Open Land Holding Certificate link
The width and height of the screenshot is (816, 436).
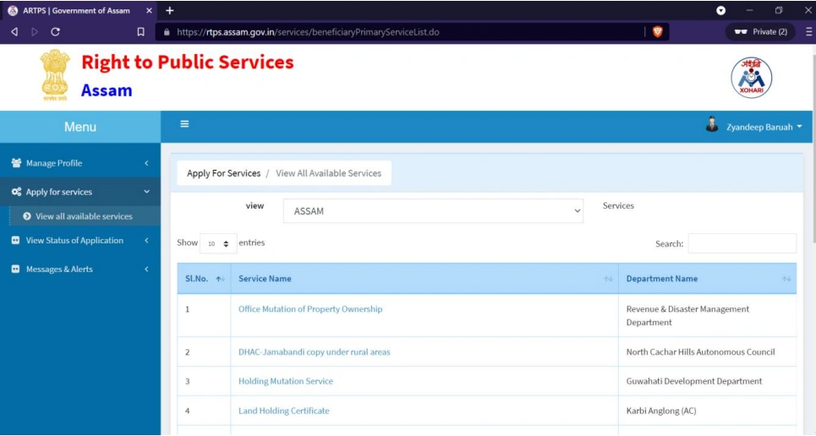click(283, 411)
